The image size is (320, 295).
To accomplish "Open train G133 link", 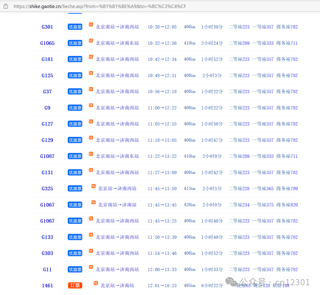I will pyautogui.click(x=47, y=237).
